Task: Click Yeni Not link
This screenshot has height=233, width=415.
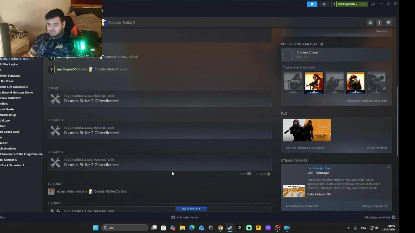Action: coord(381,31)
